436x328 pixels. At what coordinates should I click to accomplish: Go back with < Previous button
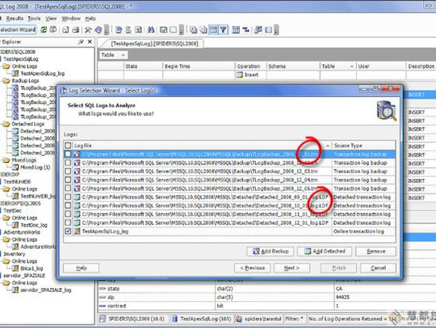coord(252,268)
